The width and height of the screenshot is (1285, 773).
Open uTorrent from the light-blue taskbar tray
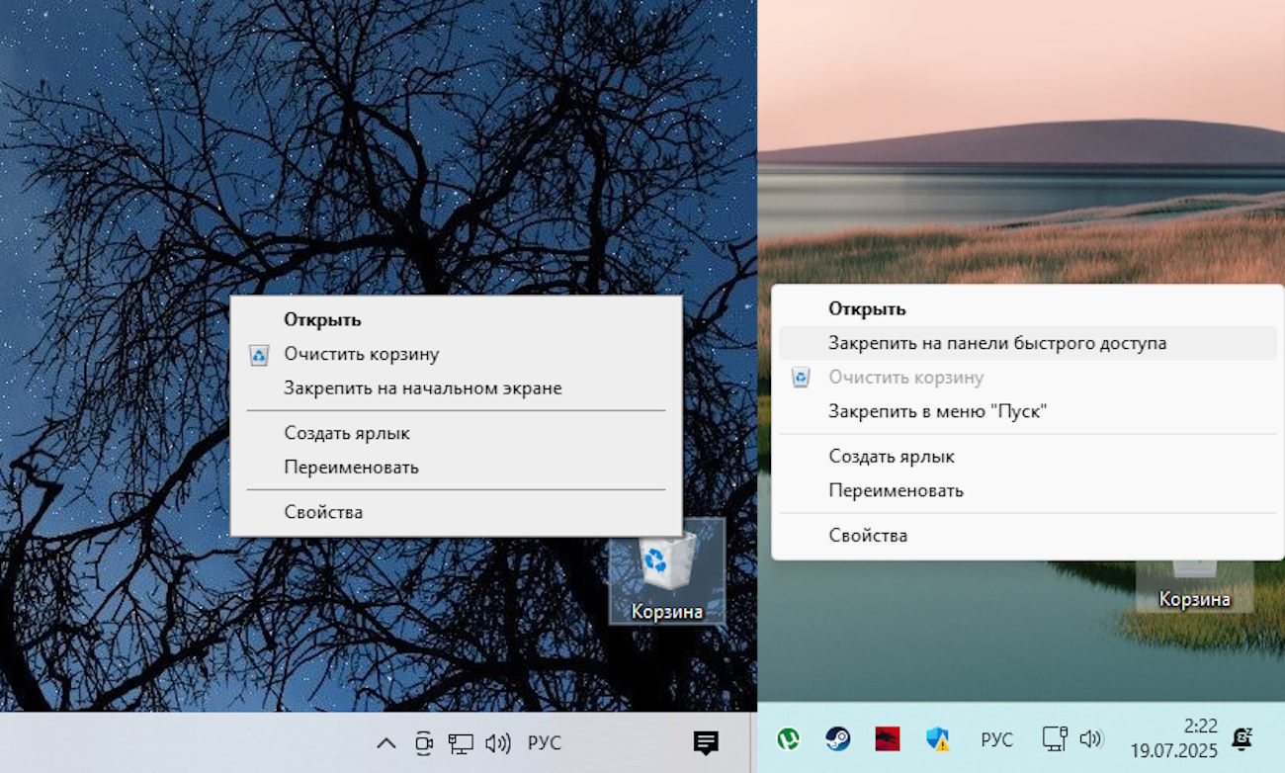click(x=788, y=738)
